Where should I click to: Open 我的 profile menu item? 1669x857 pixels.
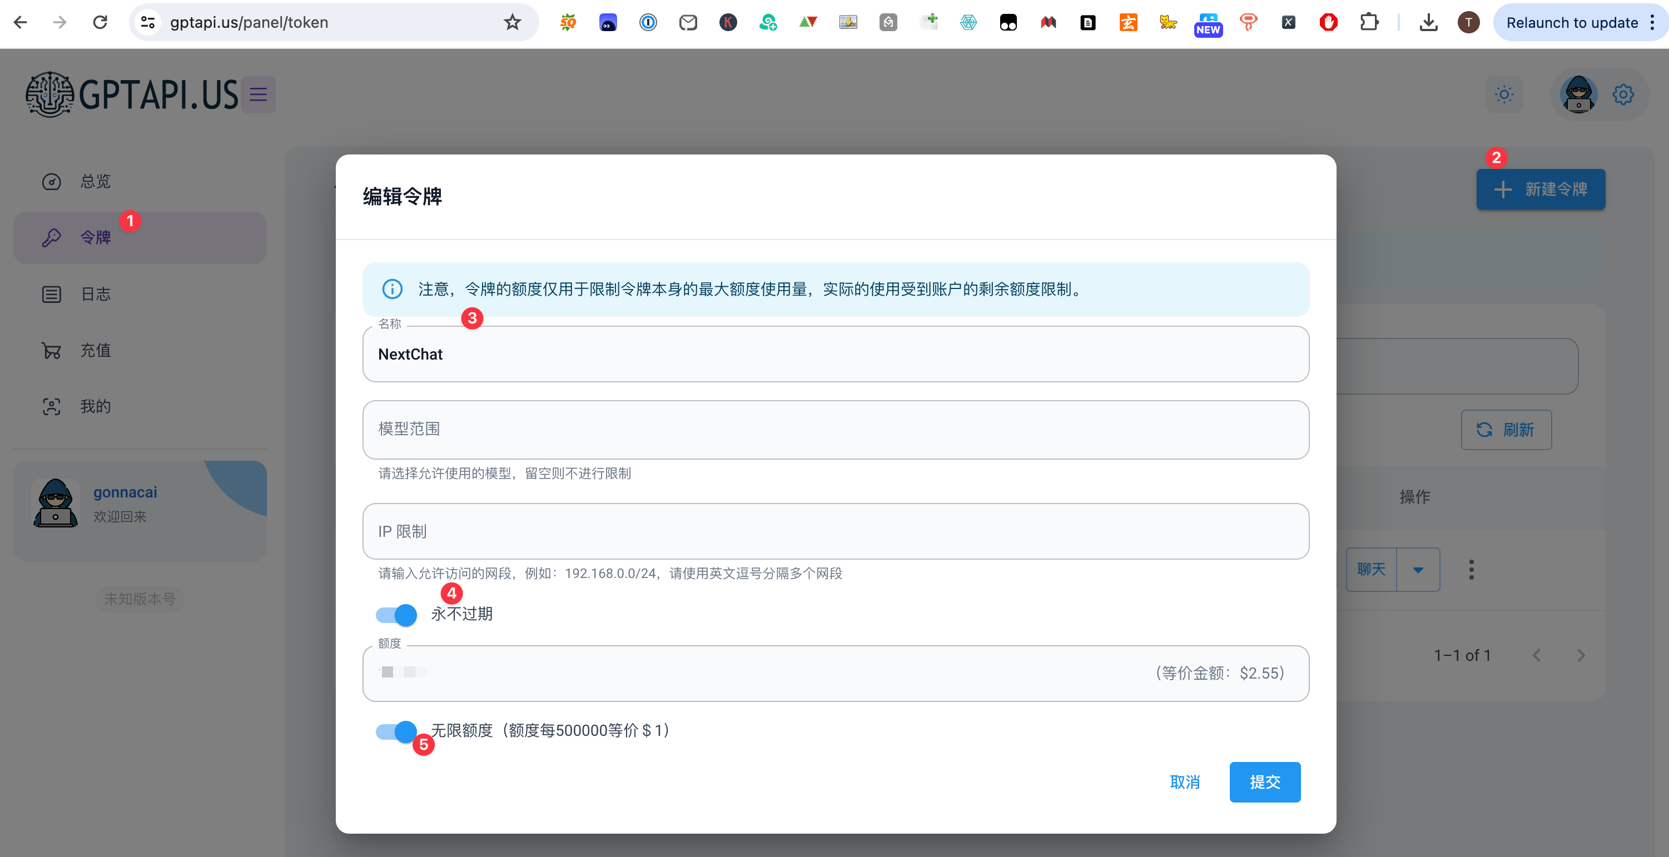(x=140, y=407)
